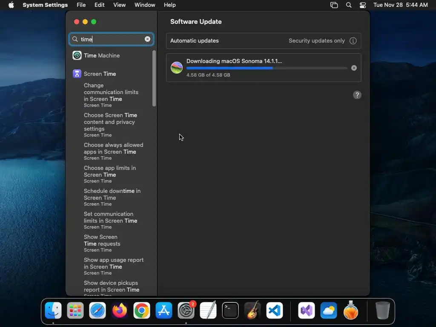The width and height of the screenshot is (436, 327).
Task: Clear the search field text
Action: (x=147, y=39)
